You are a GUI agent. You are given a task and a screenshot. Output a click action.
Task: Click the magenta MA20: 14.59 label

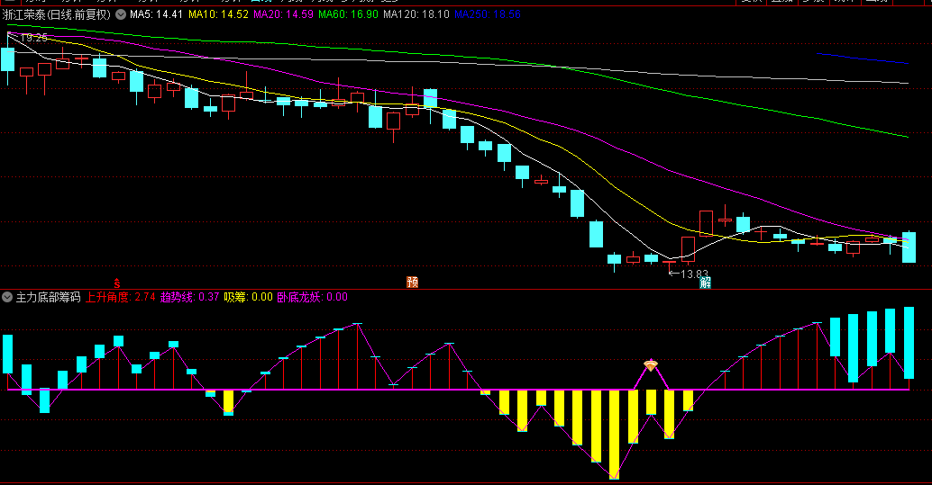coord(284,14)
